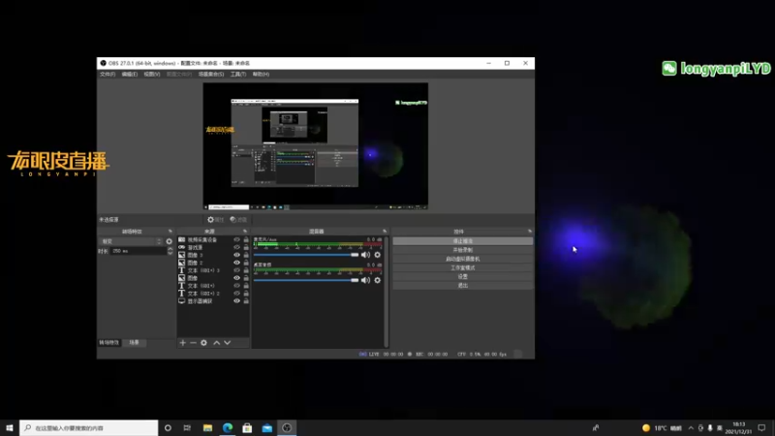Open Task View on the taskbar
The image size is (775, 436).
[x=187, y=428]
